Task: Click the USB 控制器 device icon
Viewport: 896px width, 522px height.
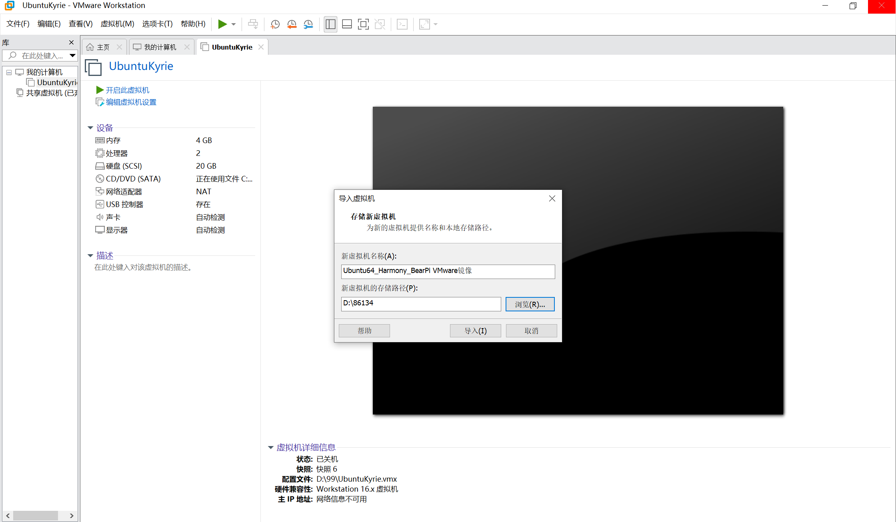Action: click(100, 204)
